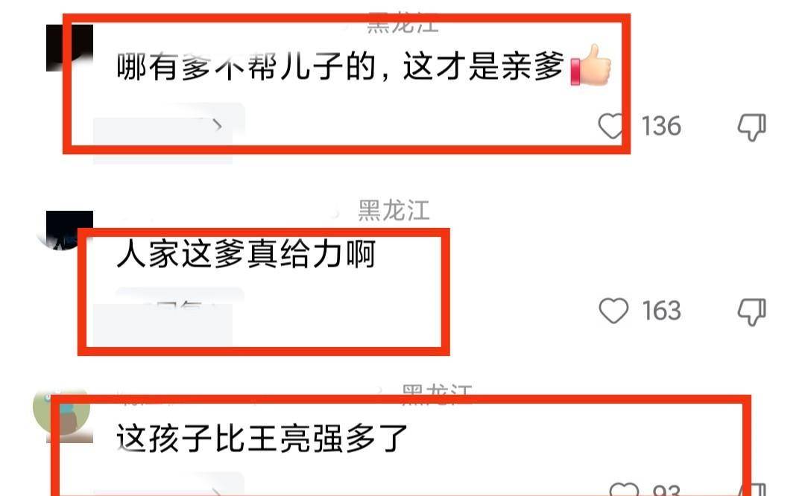Click the 136 like count
This screenshot has height=496, width=805.
tap(661, 126)
